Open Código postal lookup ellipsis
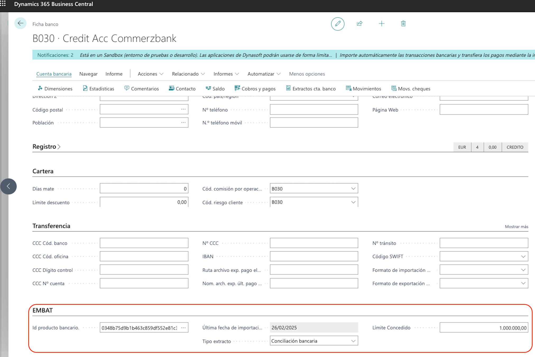535x357 pixels. point(183,109)
